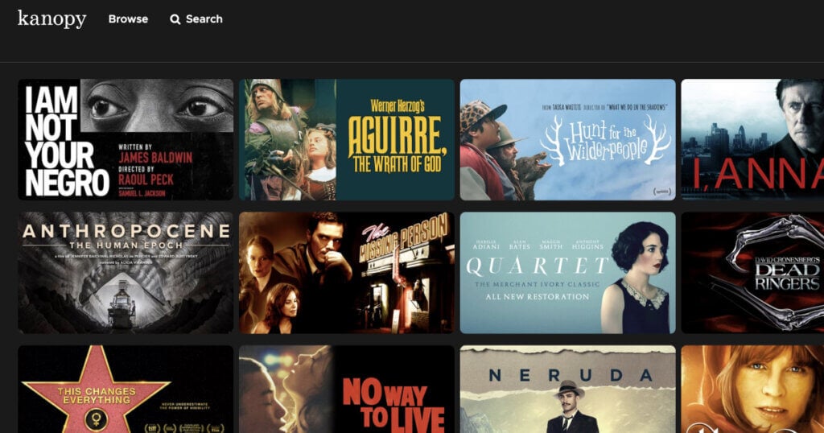Open Quartet Merchant Ivory restoration
The height and width of the screenshot is (433, 824).
[568, 273]
